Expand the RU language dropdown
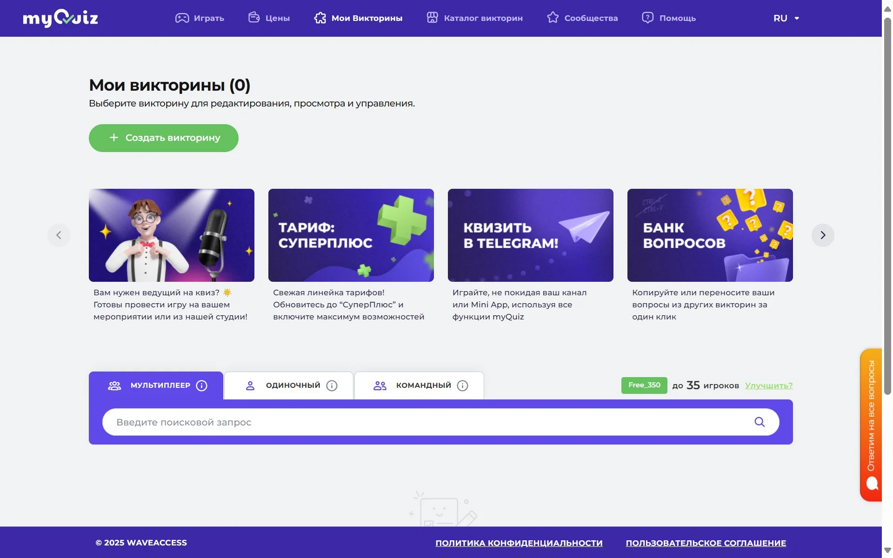This screenshot has width=893, height=558. [786, 18]
